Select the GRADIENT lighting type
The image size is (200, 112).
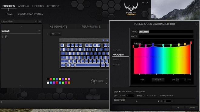118,55
